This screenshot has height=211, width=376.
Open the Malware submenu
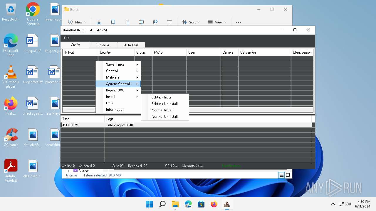[118, 77]
